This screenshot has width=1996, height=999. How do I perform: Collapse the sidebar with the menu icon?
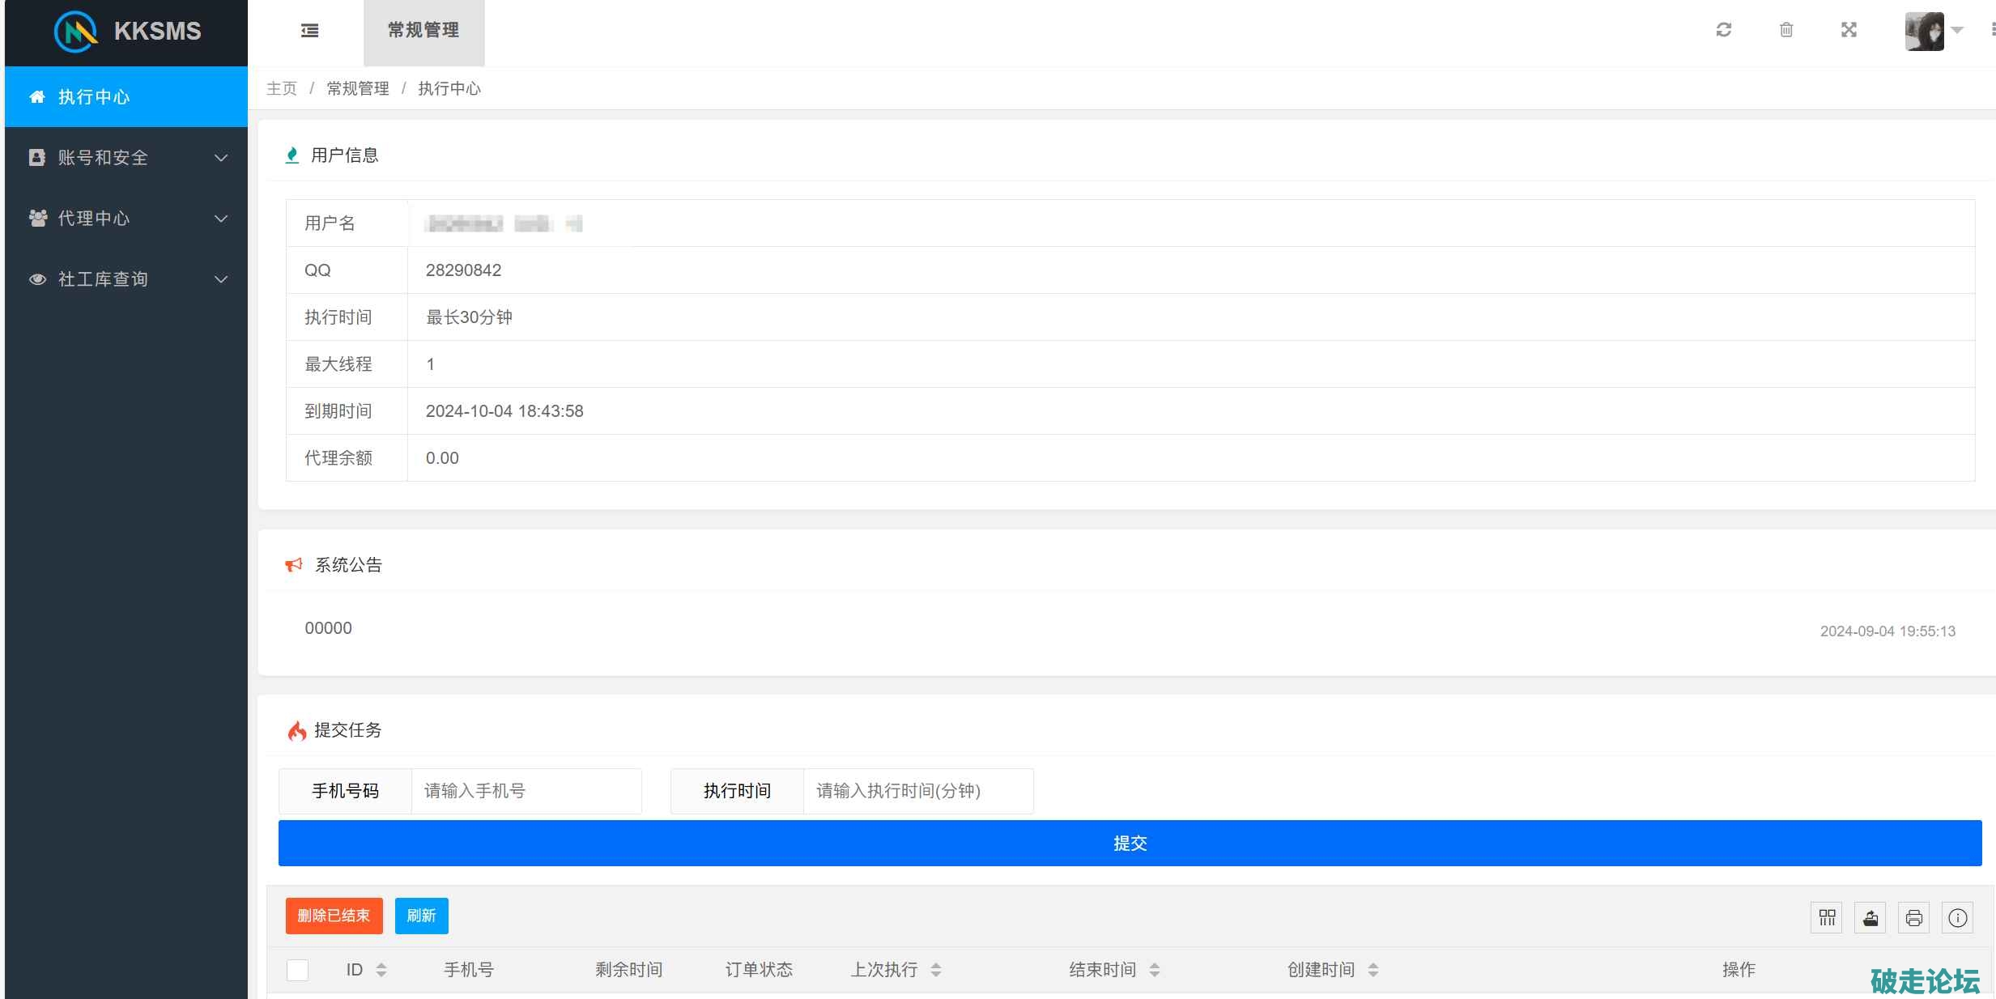pos(309,31)
